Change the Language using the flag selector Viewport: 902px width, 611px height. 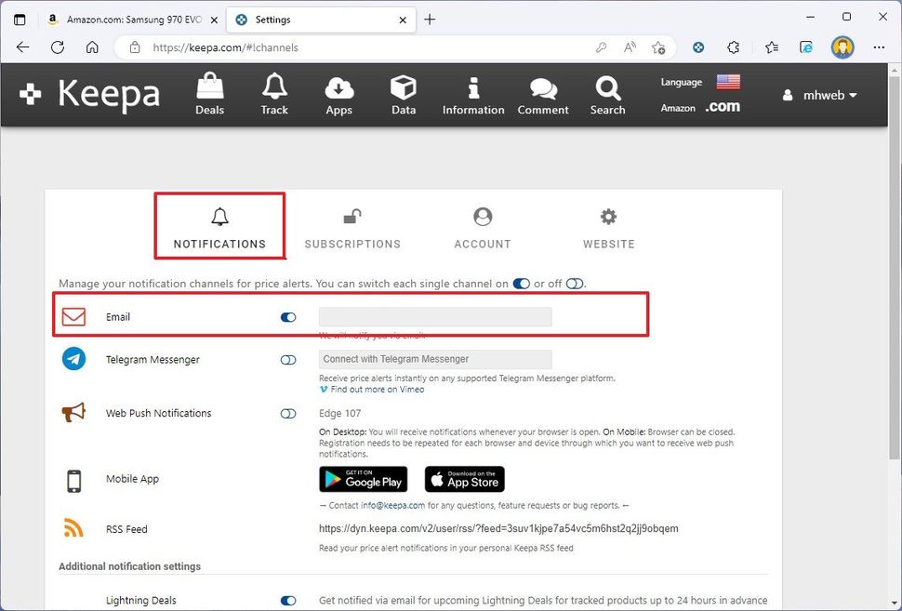point(726,82)
